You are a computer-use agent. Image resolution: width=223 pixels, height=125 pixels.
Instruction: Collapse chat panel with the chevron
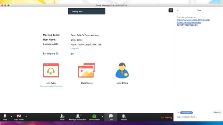point(178,10)
